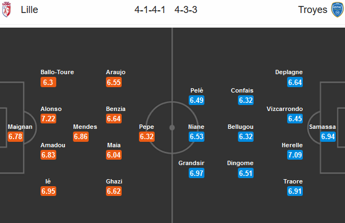This screenshot has width=345, height=223.
Task: Click Ié's 6.95 rating badge
Action: [x=48, y=191]
